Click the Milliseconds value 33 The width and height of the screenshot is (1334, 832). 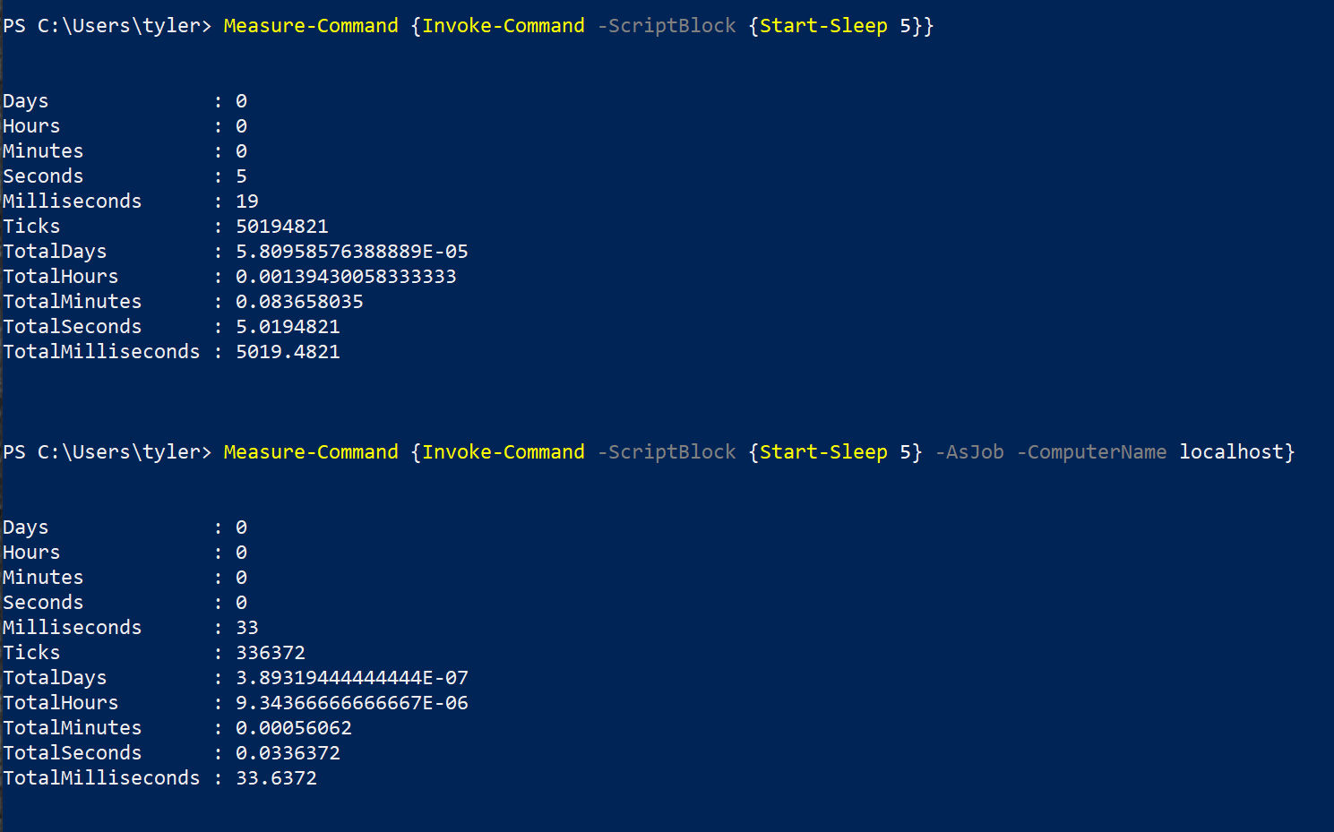247,628
